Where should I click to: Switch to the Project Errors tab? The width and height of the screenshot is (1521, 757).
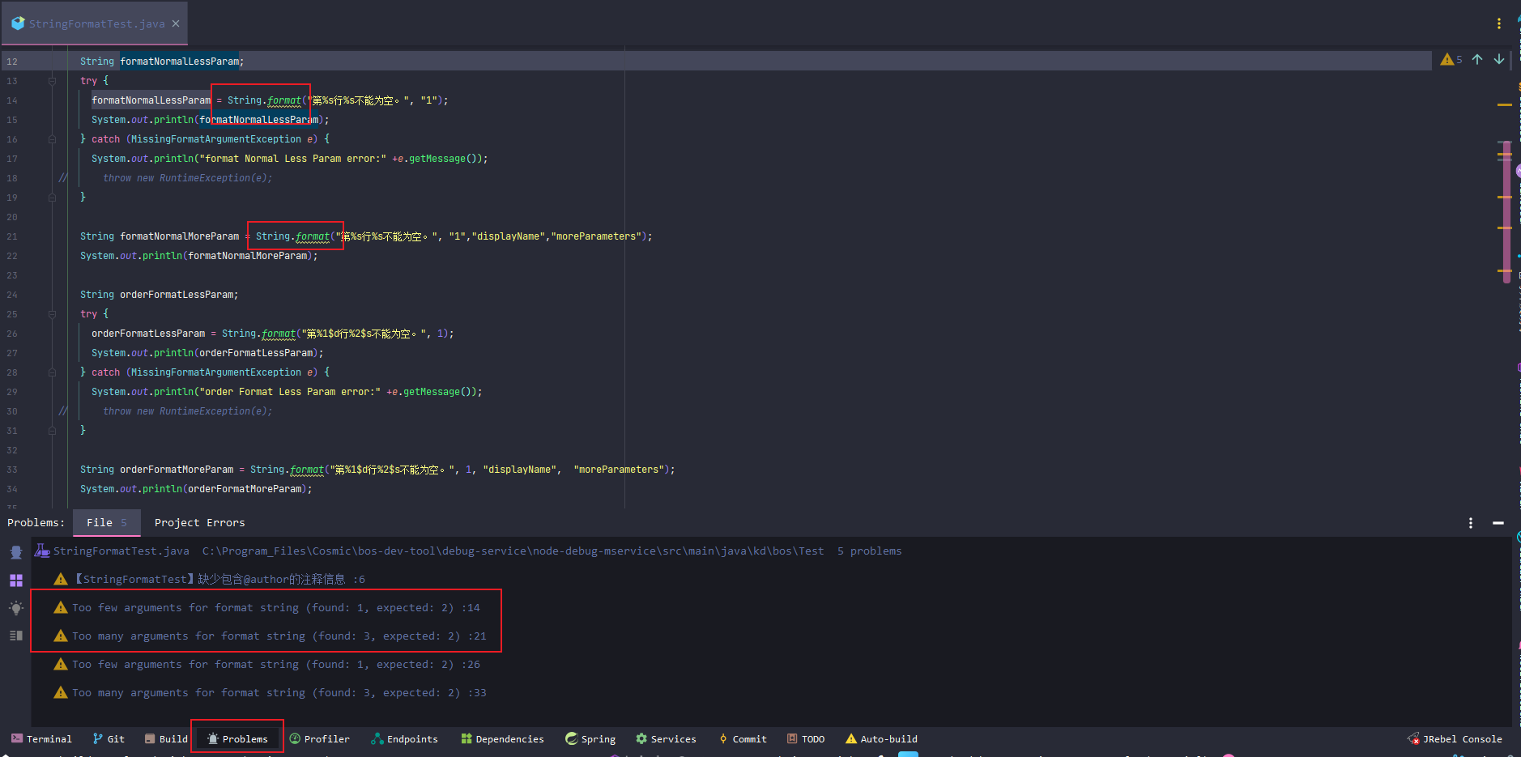point(199,523)
